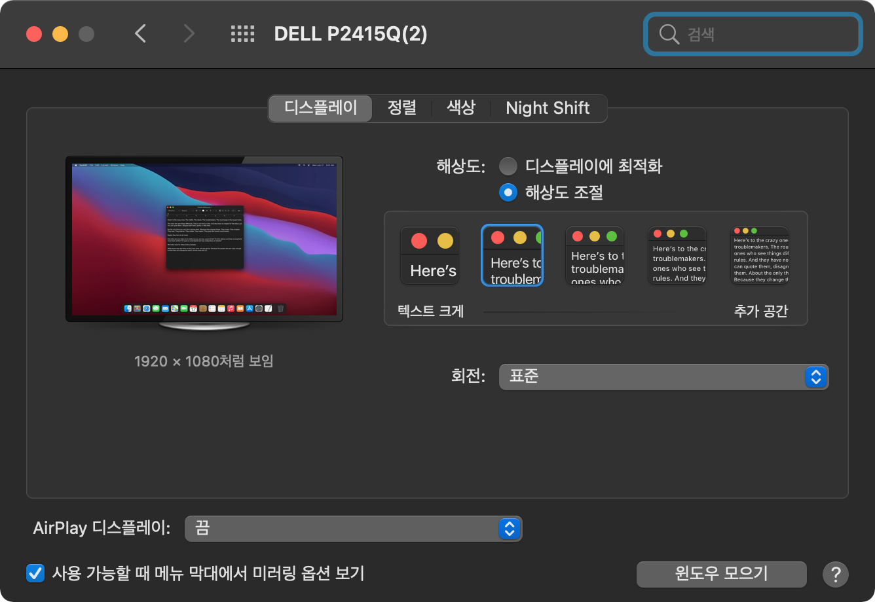Close the display preferences window

tap(34, 34)
